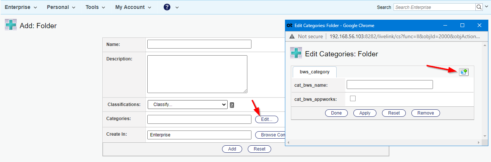The height and width of the screenshot is (162, 491).
Task: Click the 'Add: Folder' page heading
Action: coord(38,26)
